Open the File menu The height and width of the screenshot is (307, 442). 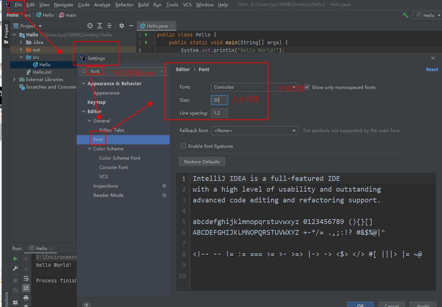click(18, 5)
